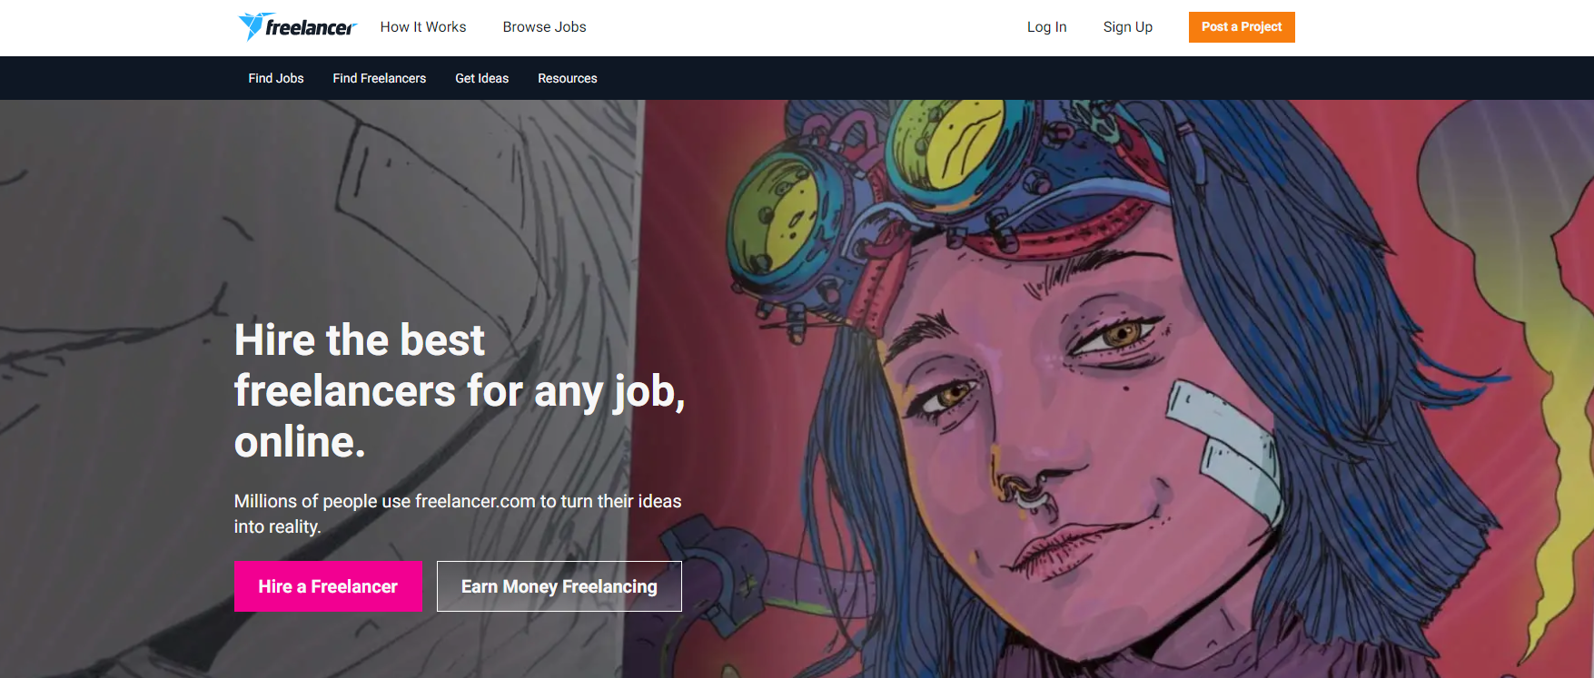Click the Freelancer hummingbird logo icon

251,26
